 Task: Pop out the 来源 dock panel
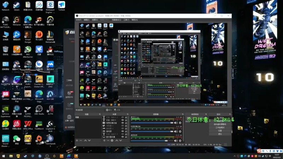pos(128,114)
